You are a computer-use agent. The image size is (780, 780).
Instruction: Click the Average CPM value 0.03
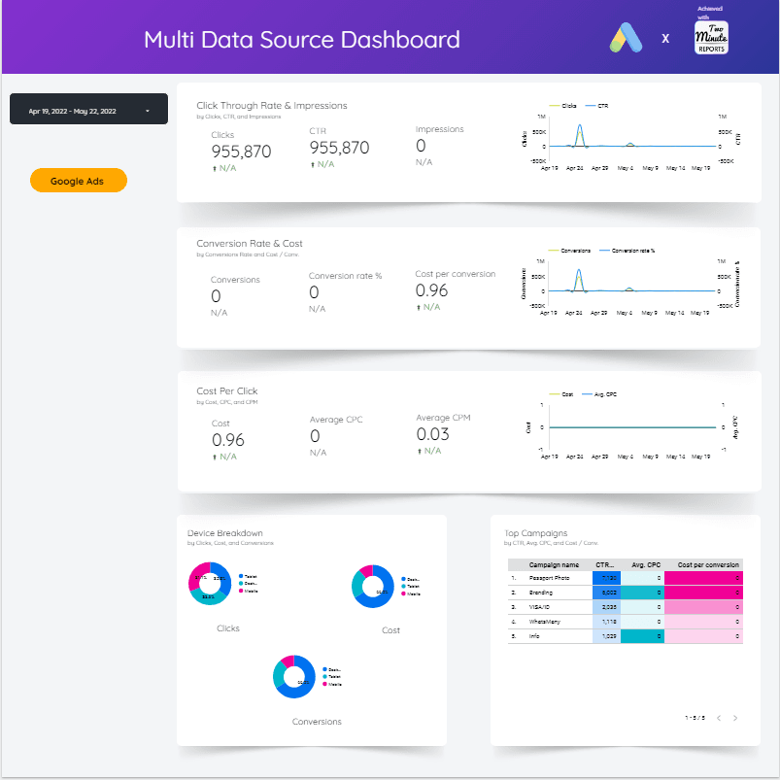pos(433,434)
